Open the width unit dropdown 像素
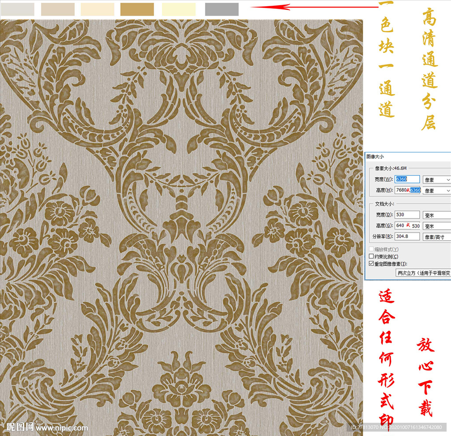Viewport: 451px width, 436px height. pyautogui.click(x=436, y=180)
